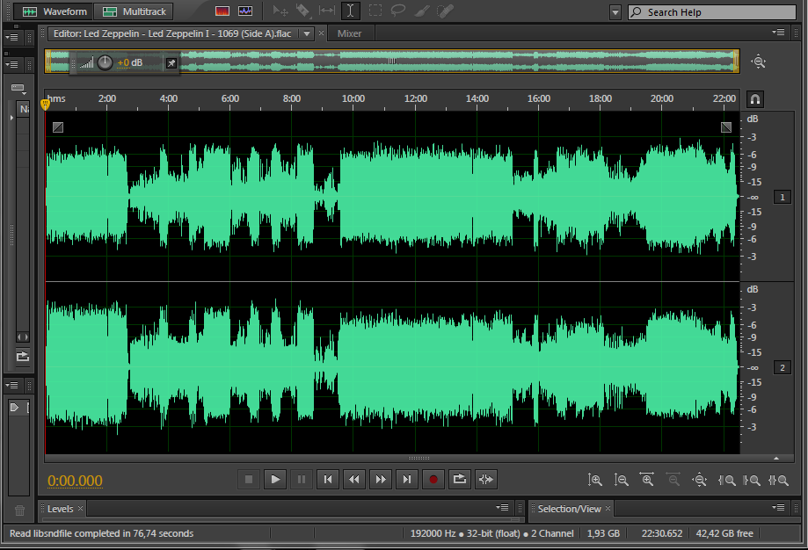
Task: Open Levels panel options menu
Action: pos(502,508)
